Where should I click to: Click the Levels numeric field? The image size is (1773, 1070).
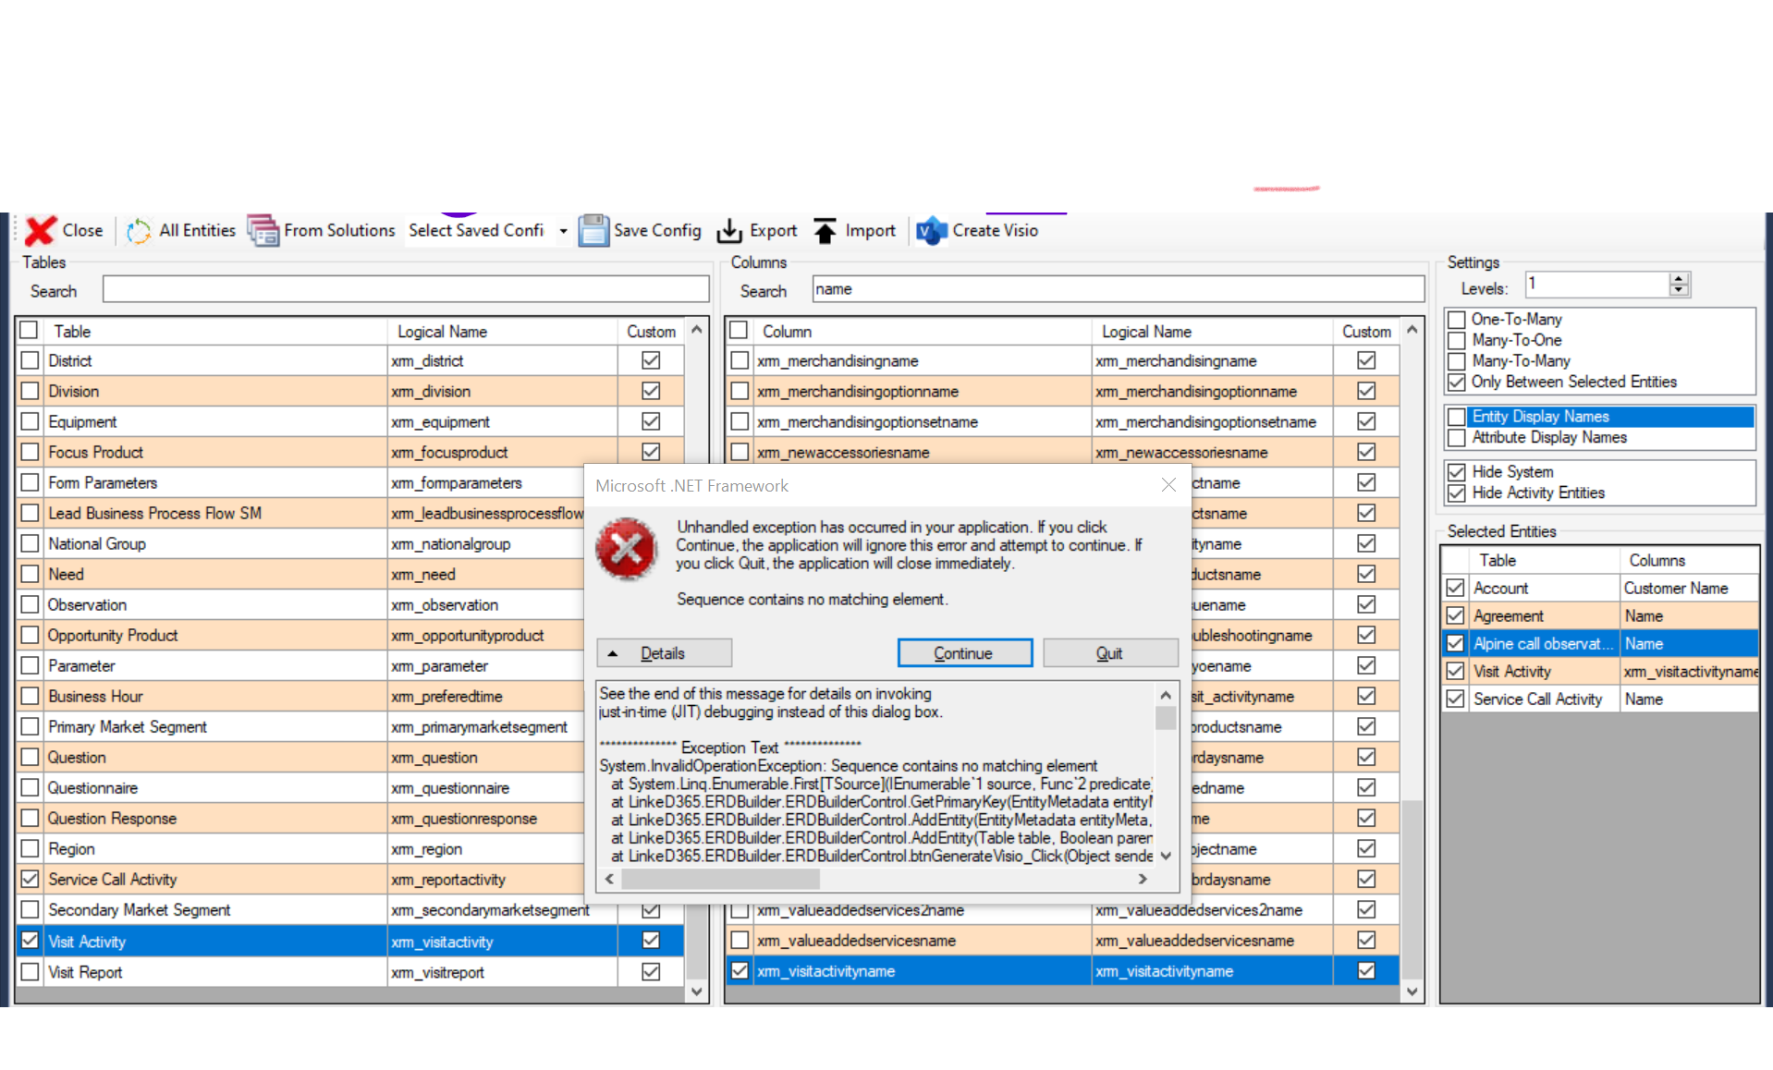tap(1598, 285)
